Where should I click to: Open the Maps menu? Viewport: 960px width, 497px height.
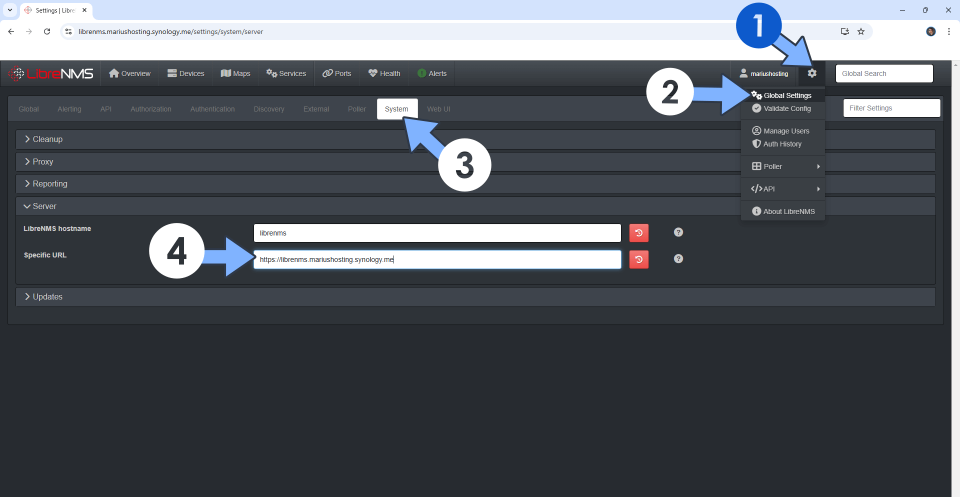(235, 73)
